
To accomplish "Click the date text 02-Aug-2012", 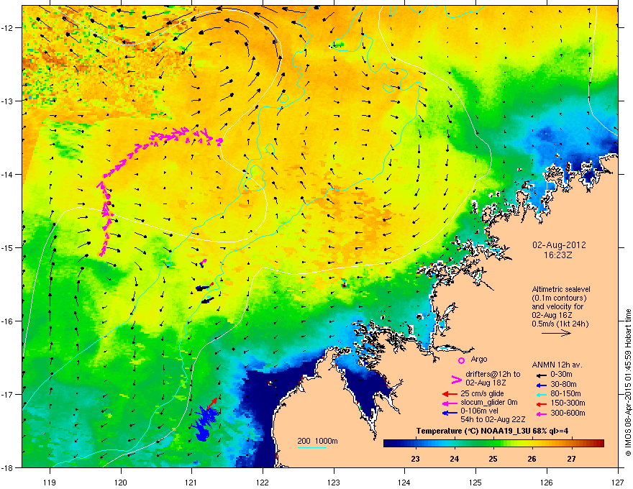I will 559,245.
